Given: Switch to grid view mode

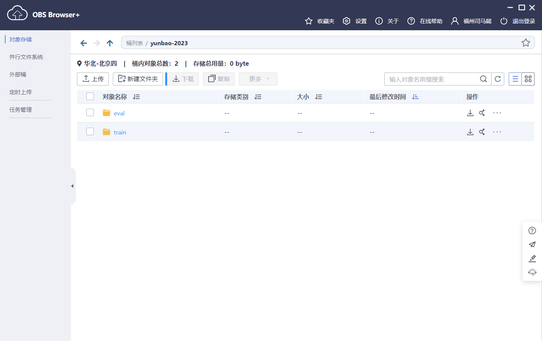Looking at the screenshot, I should tap(528, 79).
